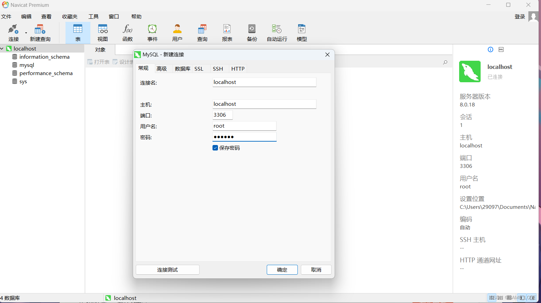Open the 连接 (Connection) toolbar icon
541x303 pixels.
coord(13,33)
